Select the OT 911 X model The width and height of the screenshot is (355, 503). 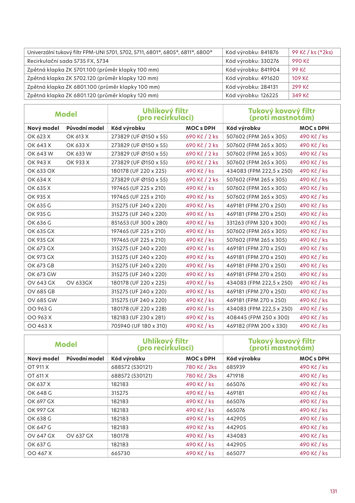[38, 367]
